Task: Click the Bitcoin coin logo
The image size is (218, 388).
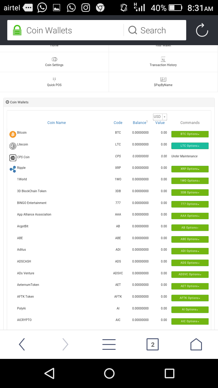Action: click(13, 134)
